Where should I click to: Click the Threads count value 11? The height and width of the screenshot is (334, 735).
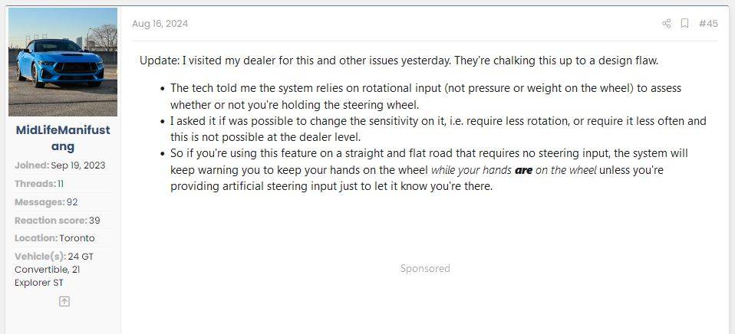coord(61,184)
